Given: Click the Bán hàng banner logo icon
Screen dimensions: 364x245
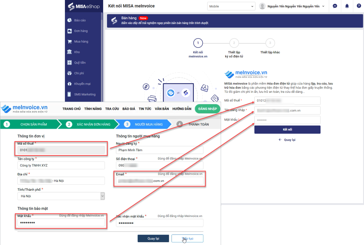Looking at the screenshot, I should (x=114, y=21).
